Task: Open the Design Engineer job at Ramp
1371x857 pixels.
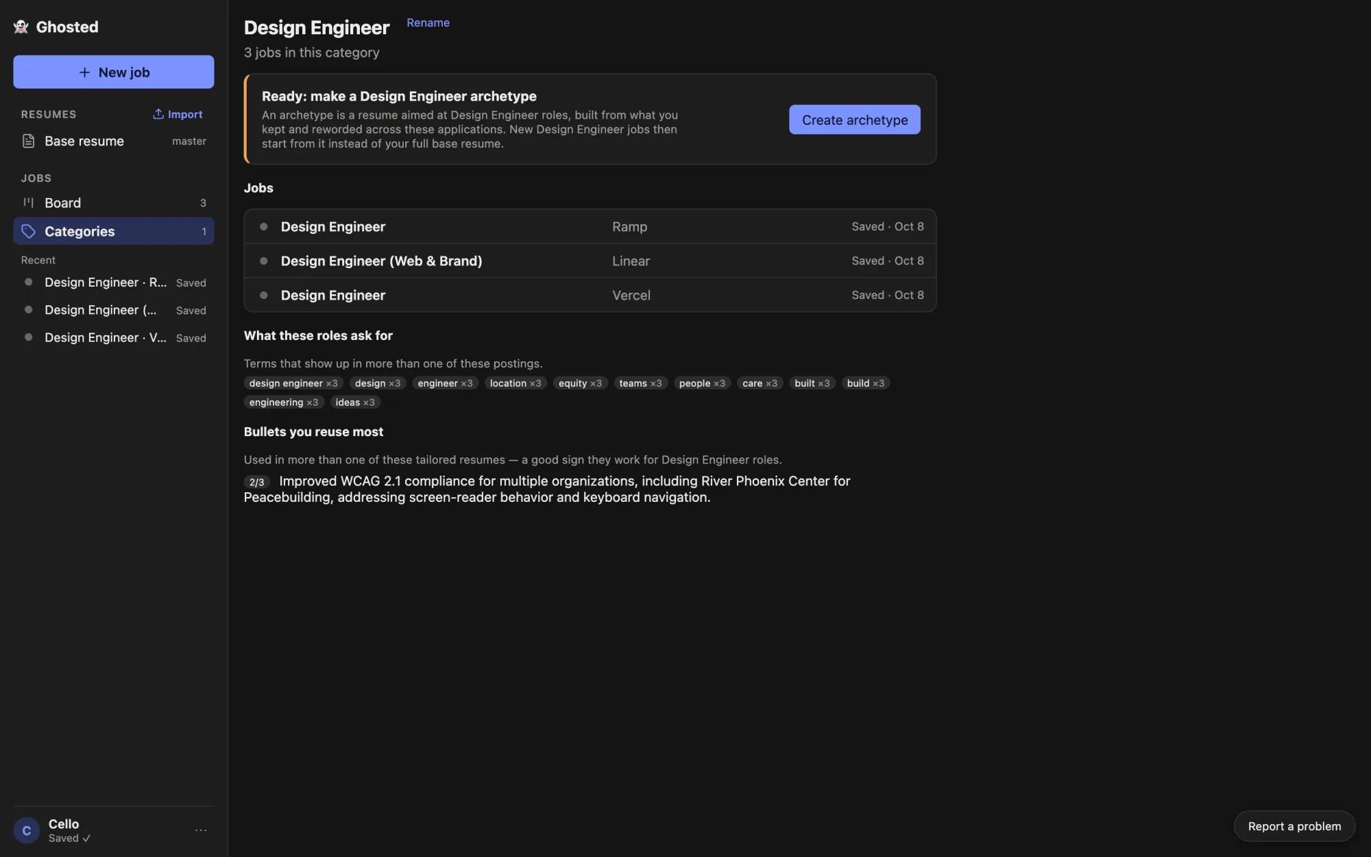Action: 590,226
